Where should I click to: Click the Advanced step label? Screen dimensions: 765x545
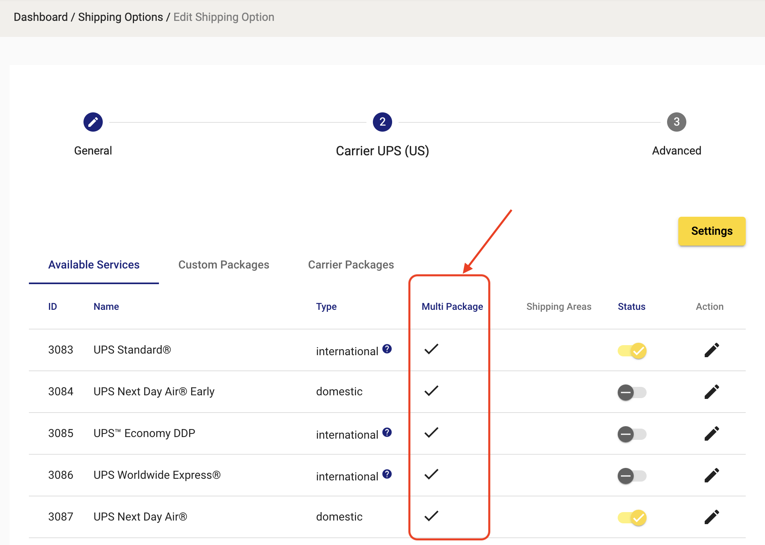pyautogui.click(x=677, y=151)
